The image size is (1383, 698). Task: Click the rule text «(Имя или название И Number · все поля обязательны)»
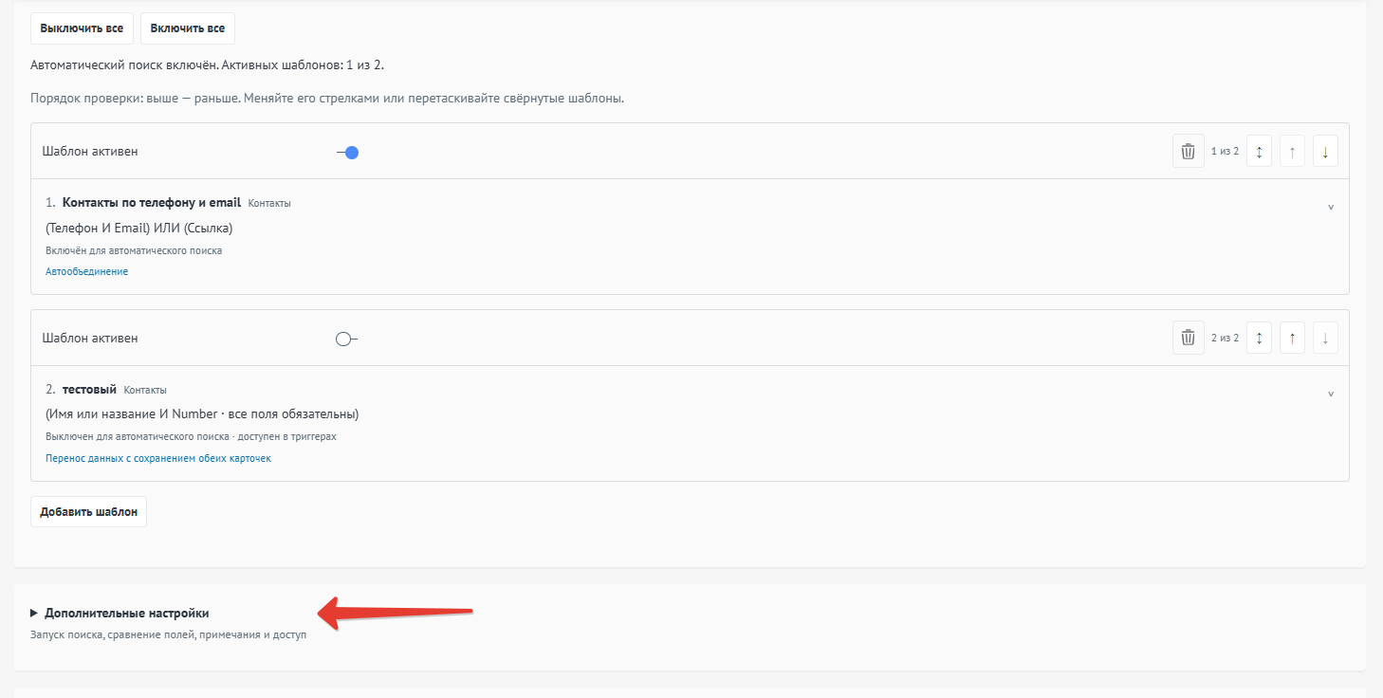point(202,413)
